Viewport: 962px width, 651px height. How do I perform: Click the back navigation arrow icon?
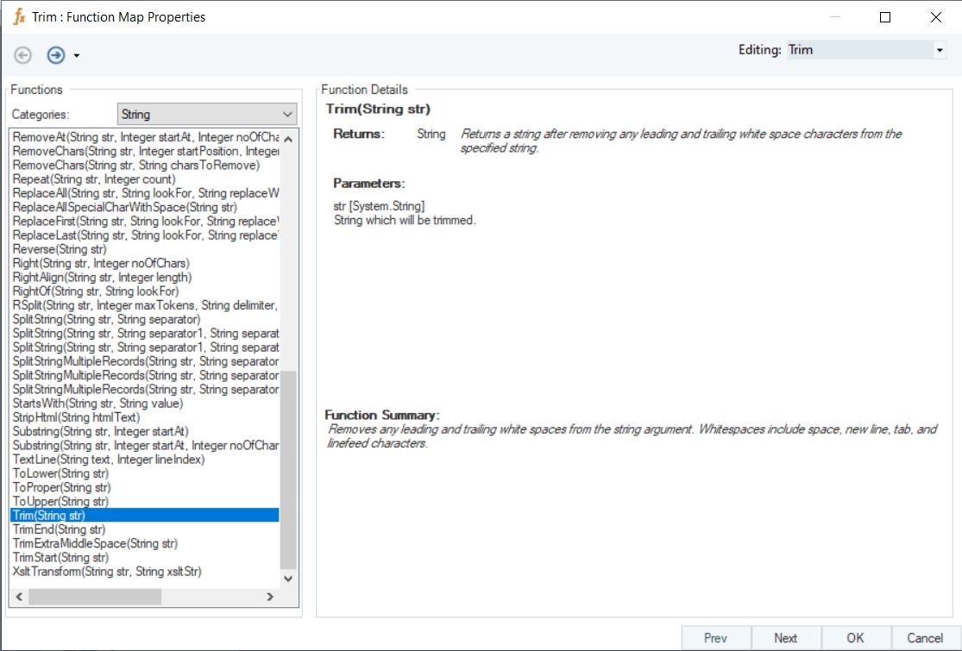(x=23, y=55)
